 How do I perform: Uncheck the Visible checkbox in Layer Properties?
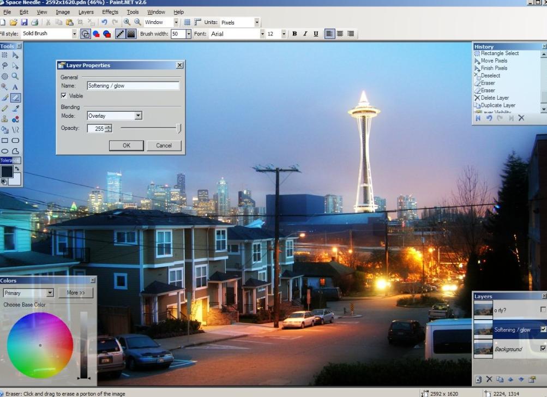point(64,95)
